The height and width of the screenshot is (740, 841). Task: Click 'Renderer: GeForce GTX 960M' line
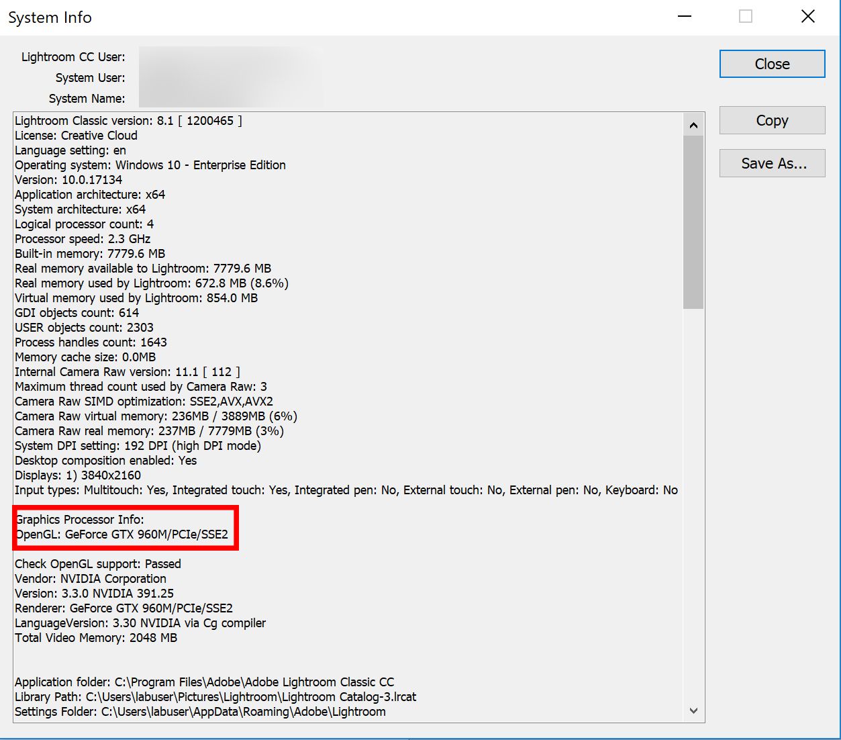[123, 608]
